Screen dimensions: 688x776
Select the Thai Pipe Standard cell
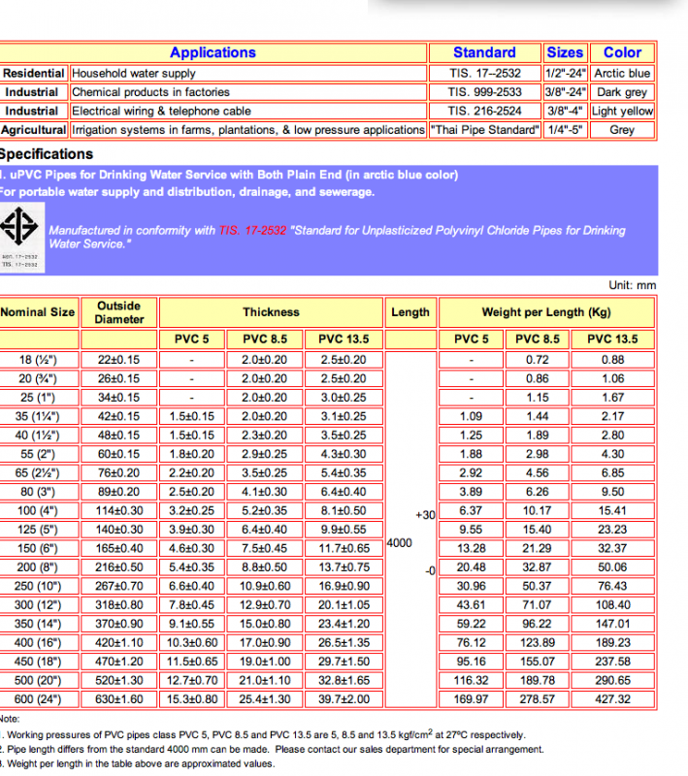[x=484, y=130]
